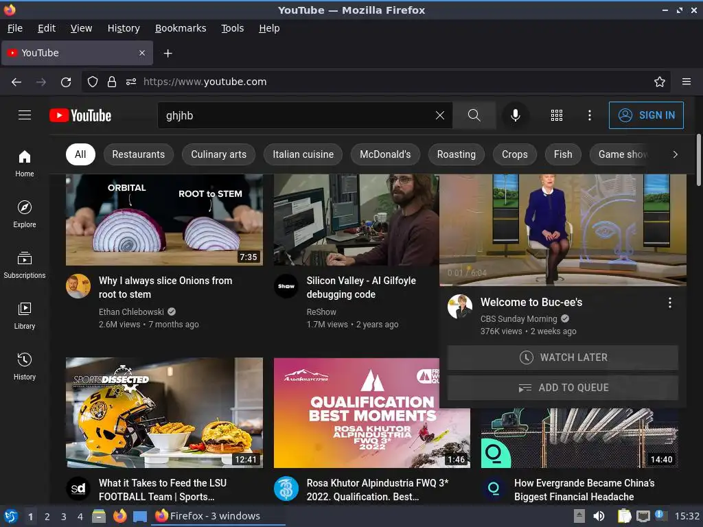Screen dimensions: 703x527
Task: Open the CBS Sunday Morning channel link
Action: point(518,318)
